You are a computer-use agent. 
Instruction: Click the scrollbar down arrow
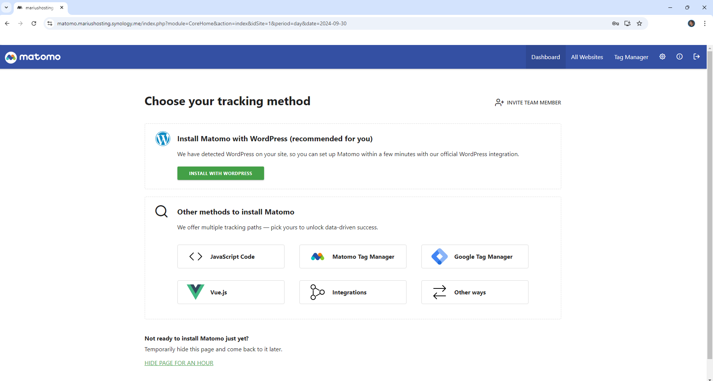[710, 379]
